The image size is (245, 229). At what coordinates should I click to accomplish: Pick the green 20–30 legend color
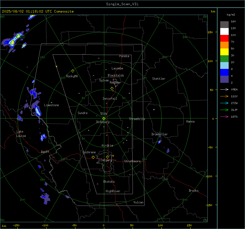pos(224,59)
